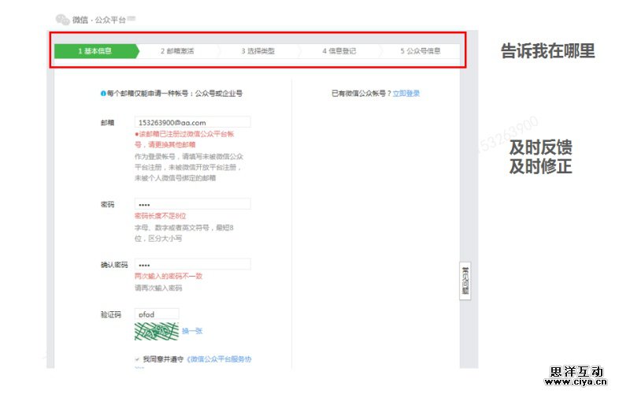Click the WeChat logo icon at top left
Viewport: 630px width, 394px height.
[x=62, y=20]
